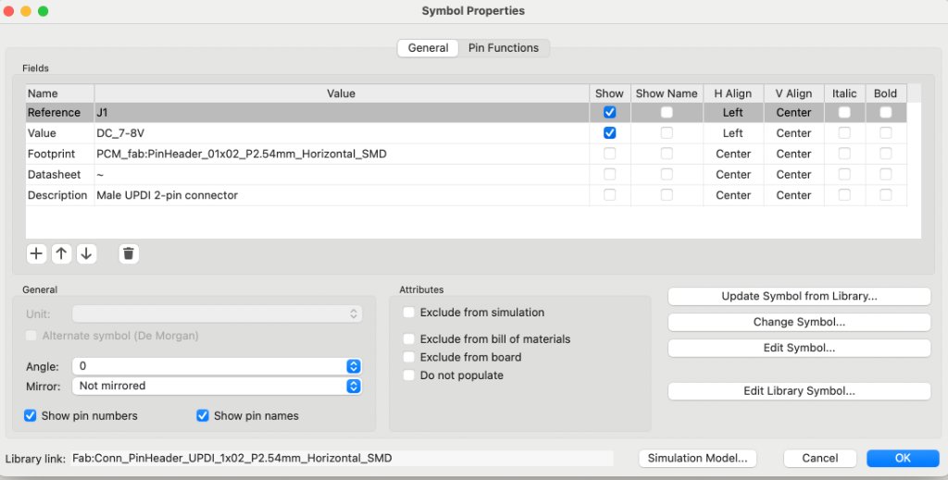Open H Align cell of the Description row
This screenshot has height=480, width=948.
click(733, 195)
